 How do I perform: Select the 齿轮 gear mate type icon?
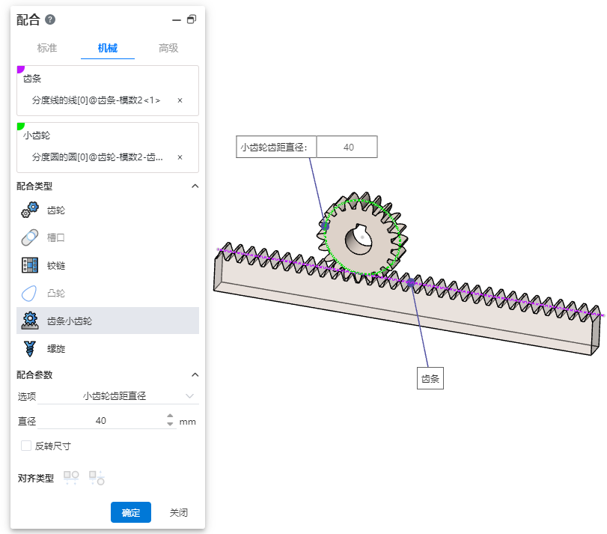coord(30,210)
